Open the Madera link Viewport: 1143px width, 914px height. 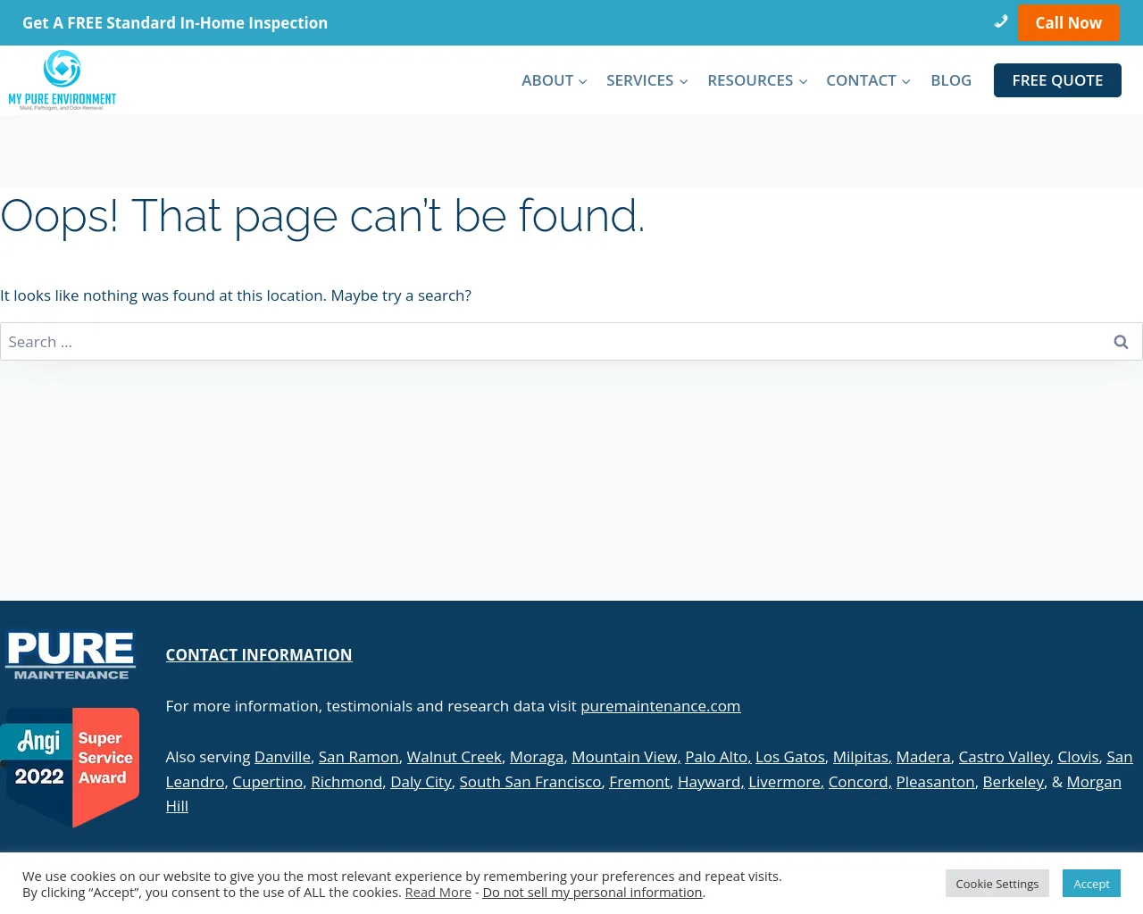coord(923,757)
